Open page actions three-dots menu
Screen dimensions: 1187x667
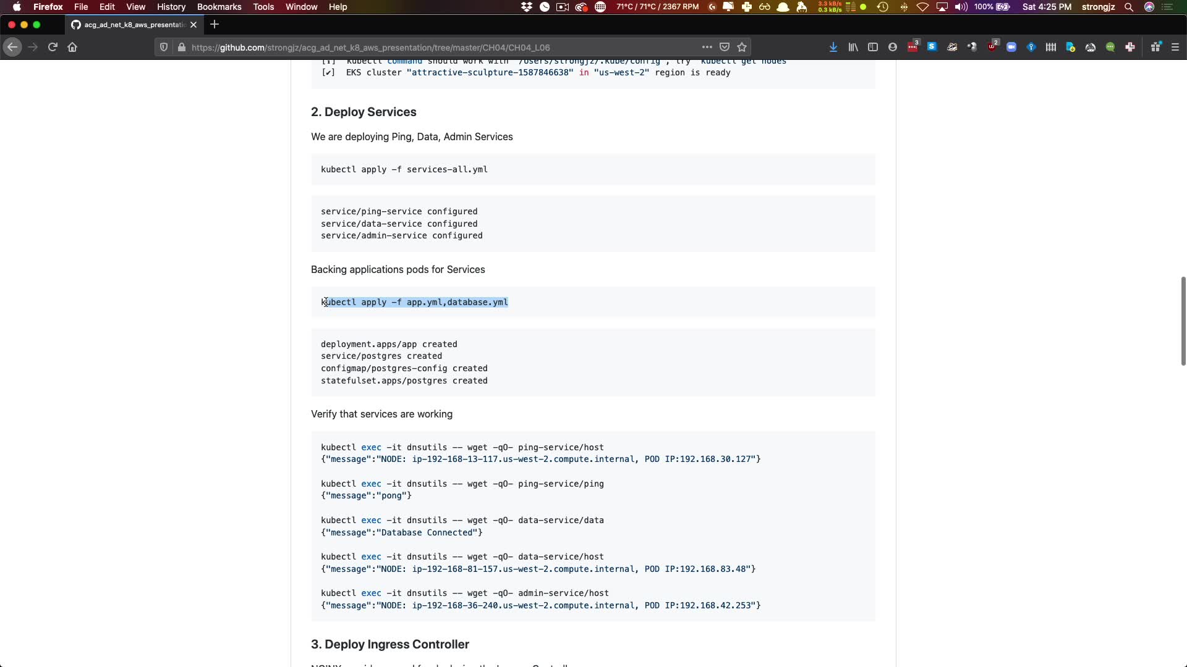(707, 47)
